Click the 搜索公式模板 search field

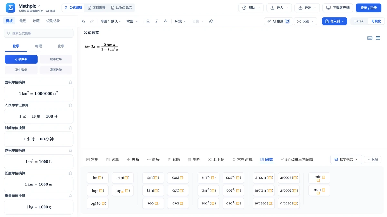pos(39,33)
